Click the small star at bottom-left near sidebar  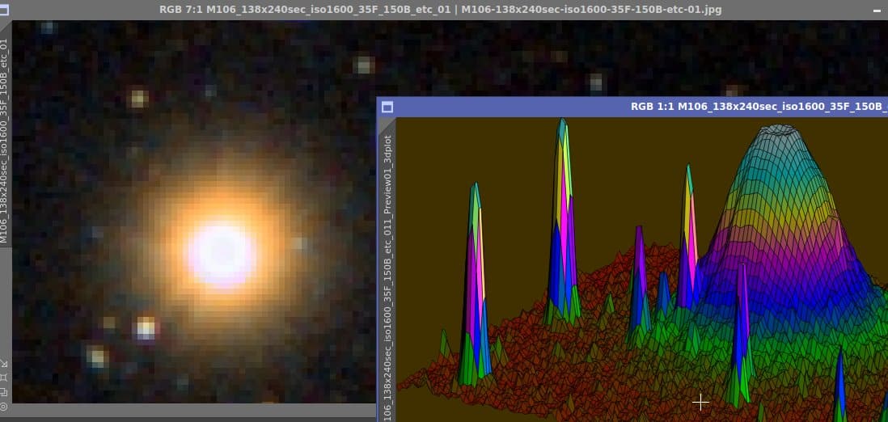pyautogui.click(x=97, y=357)
